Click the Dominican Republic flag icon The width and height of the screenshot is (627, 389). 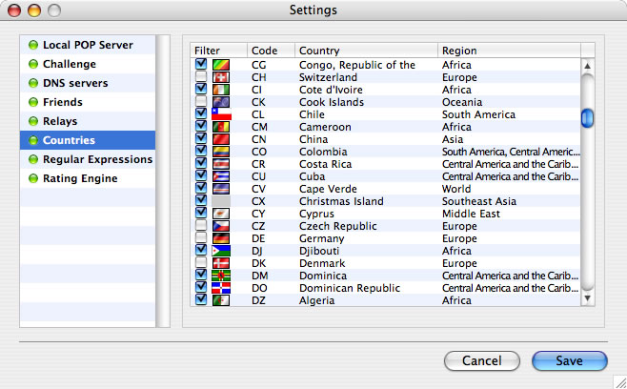220,288
